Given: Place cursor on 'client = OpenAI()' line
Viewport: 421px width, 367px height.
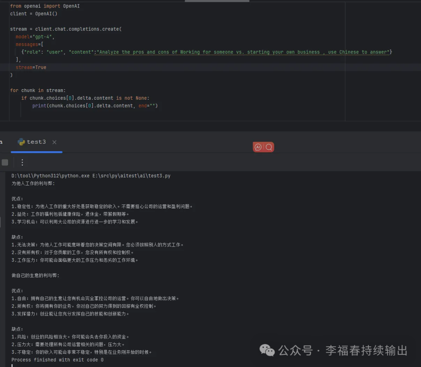Looking at the screenshot, I should pyautogui.click(x=34, y=14).
